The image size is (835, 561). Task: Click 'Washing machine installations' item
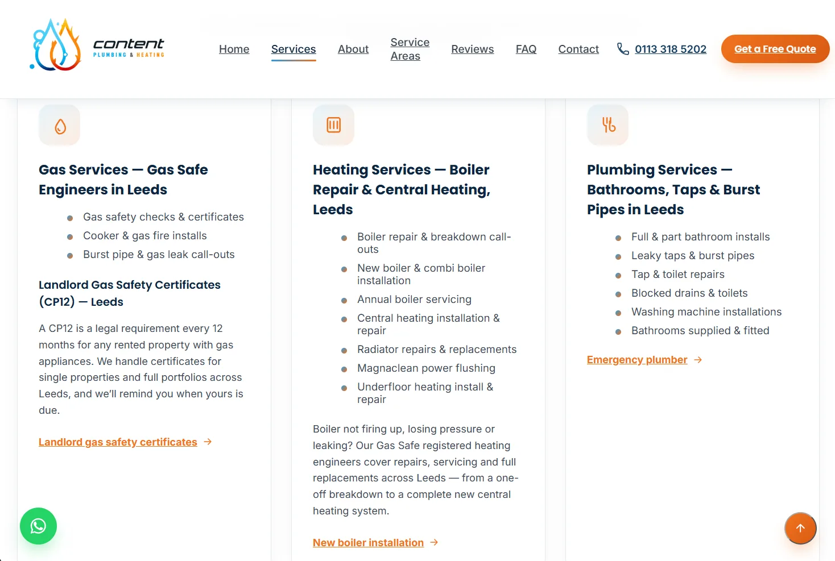pos(706,312)
